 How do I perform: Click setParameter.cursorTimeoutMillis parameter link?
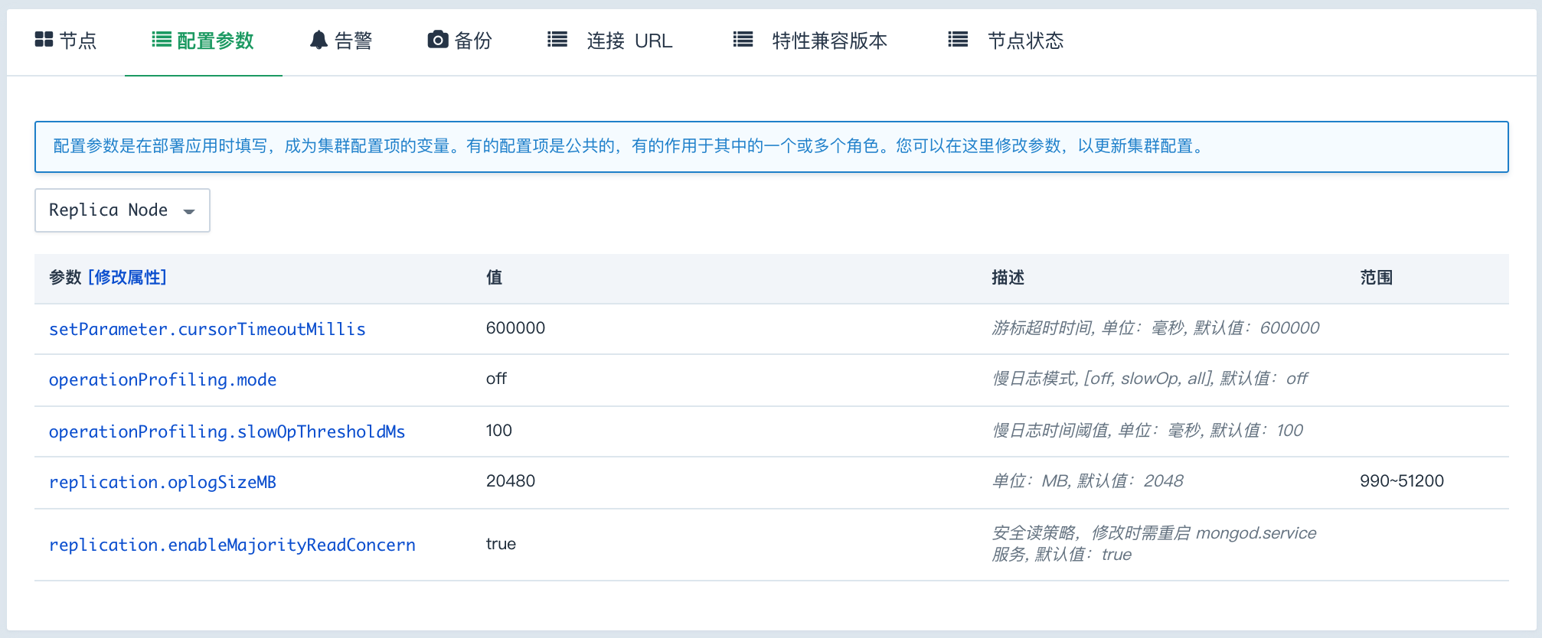(x=207, y=329)
